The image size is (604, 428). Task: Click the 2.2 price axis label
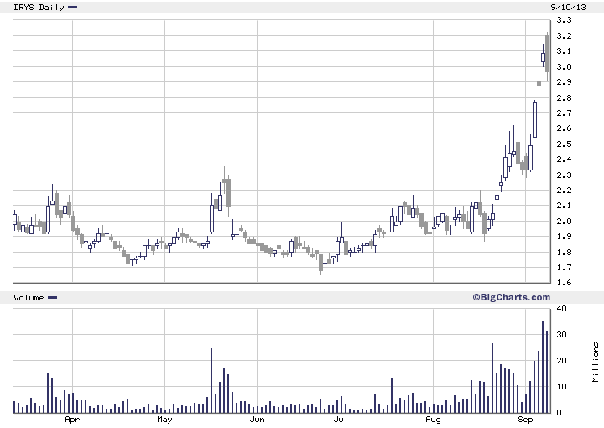pyautogui.click(x=564, y=191)
